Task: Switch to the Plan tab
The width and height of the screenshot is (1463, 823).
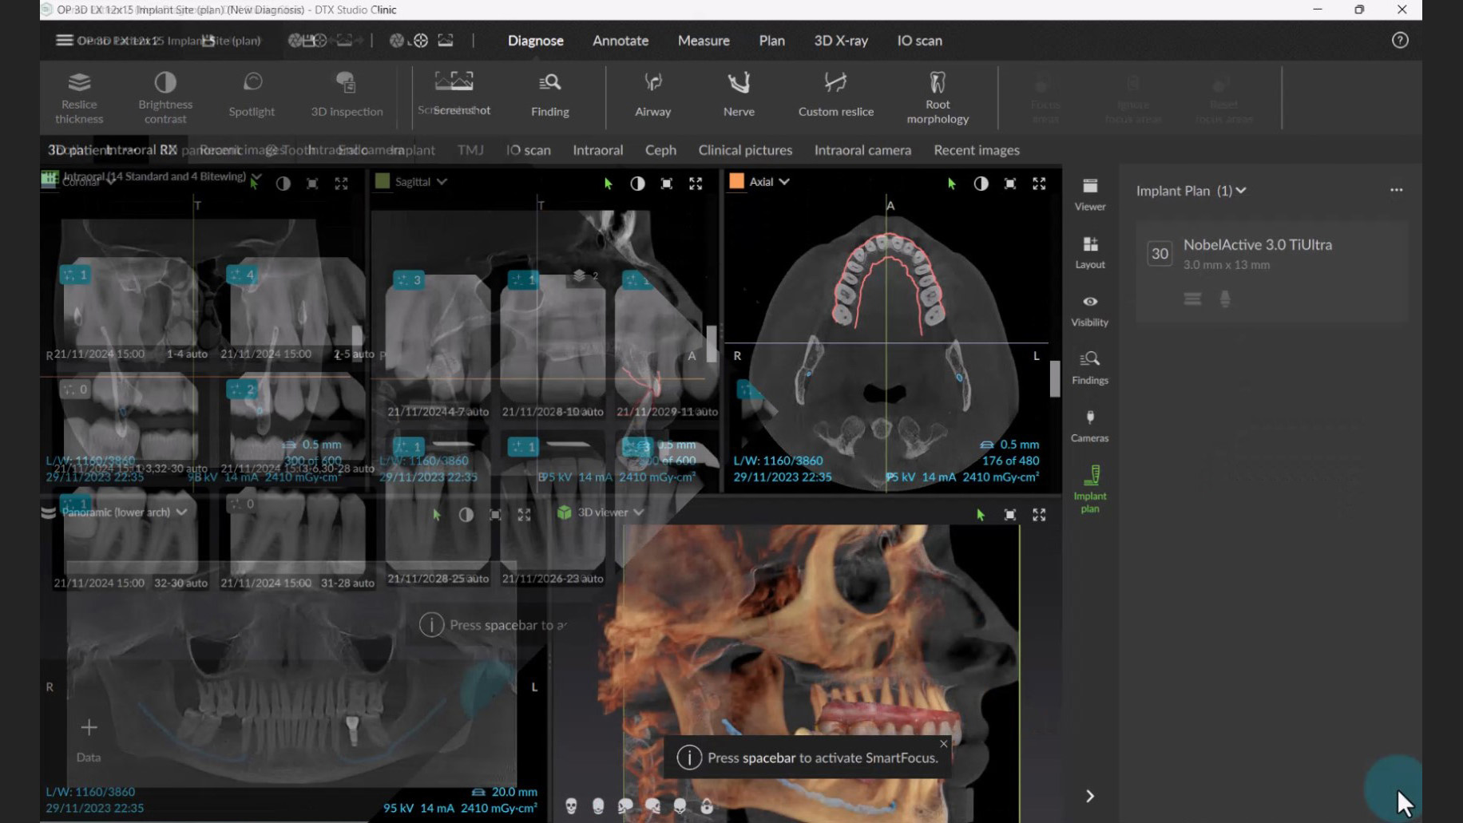Action: tap(771, 41)
